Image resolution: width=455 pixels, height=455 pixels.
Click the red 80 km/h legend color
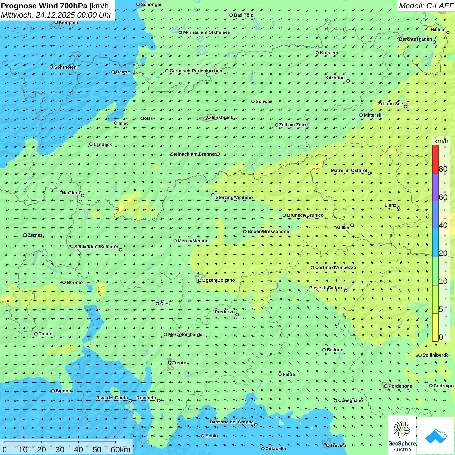click(x=435, y=159)
